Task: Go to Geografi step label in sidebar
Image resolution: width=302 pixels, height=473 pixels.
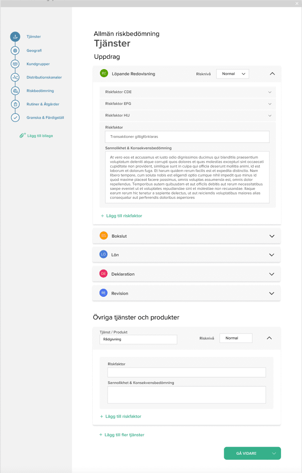Action: [34, 50]
